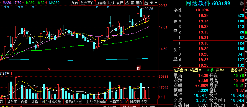Screen dimensions: 247x107
Task: Open more indicator tabs (---)
Action: tap(153, 102)
